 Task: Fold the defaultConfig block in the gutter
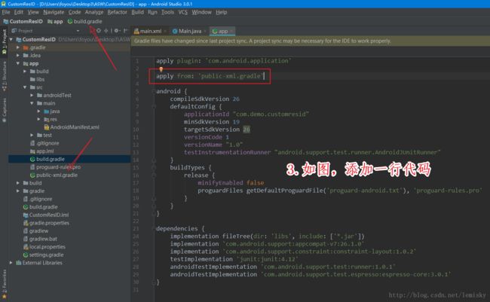click(x=154, y=106)
